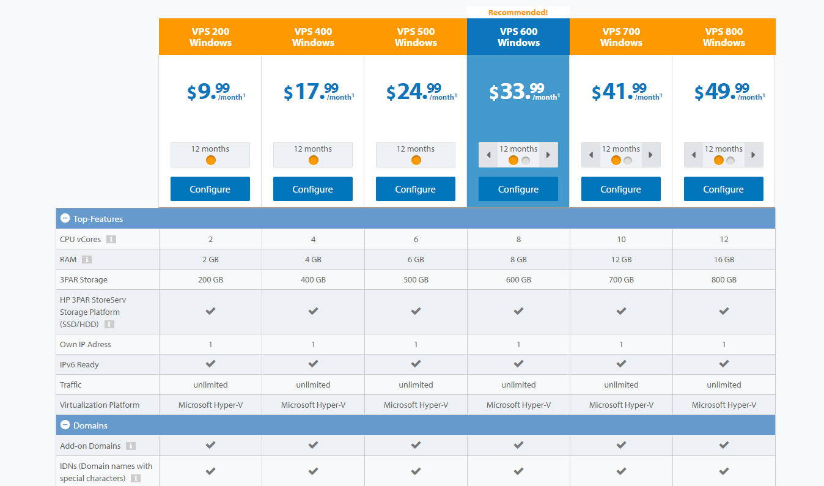This screenshot has width=824, height=486.
Task: Click info icon next to Add-on Domains
Action: pyautogui.click(x=131, y=446)
